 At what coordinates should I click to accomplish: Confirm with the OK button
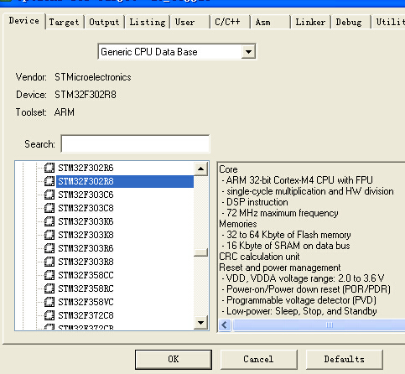[x=174, y=359]
